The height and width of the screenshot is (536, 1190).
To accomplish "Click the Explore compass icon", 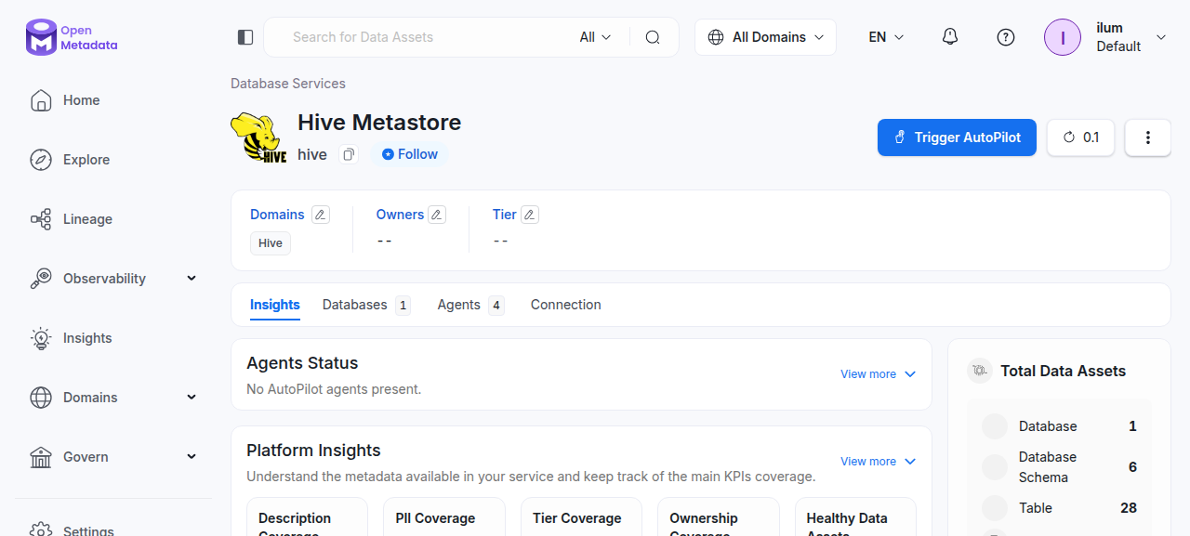I will 41,160.
